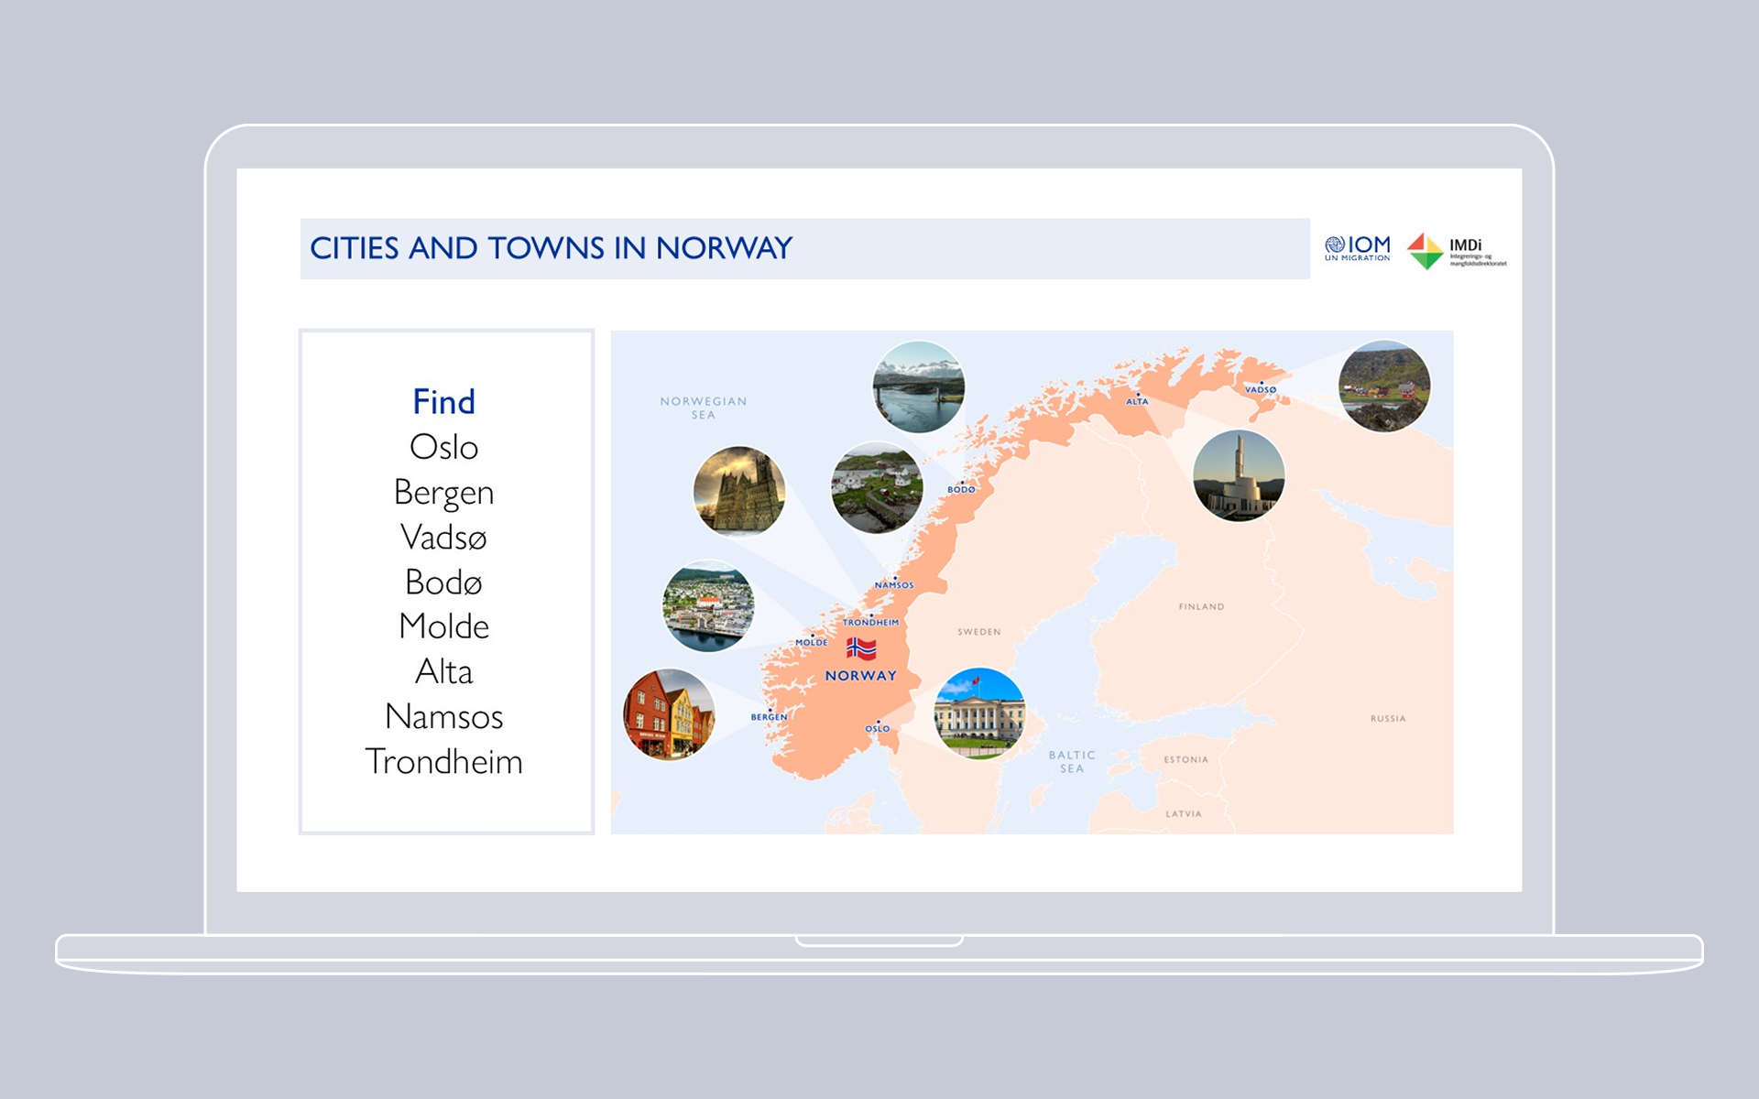Screen dimensions: 1759x1099
Task: Click the Alta Northern Lights cathedral photo
Action: (x=1239, y=476)
